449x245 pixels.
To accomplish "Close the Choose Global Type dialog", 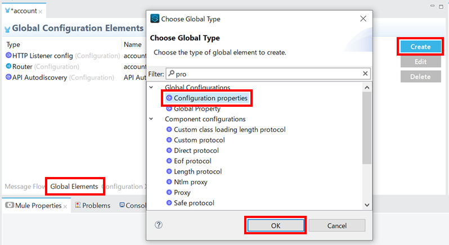I will [363, 19].
